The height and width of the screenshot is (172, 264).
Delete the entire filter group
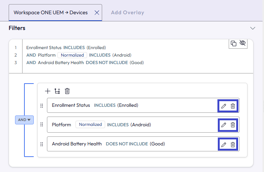click(x=67, y=91)
